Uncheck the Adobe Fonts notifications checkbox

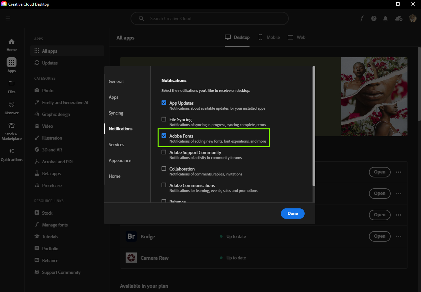tap(164, 135)
